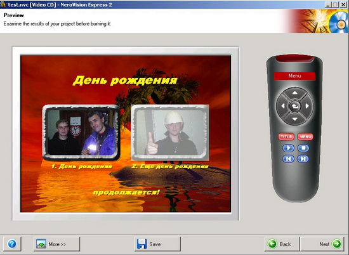Click the remote's right arrow button
Screen dimensions: 349x255
pos(307,106)
